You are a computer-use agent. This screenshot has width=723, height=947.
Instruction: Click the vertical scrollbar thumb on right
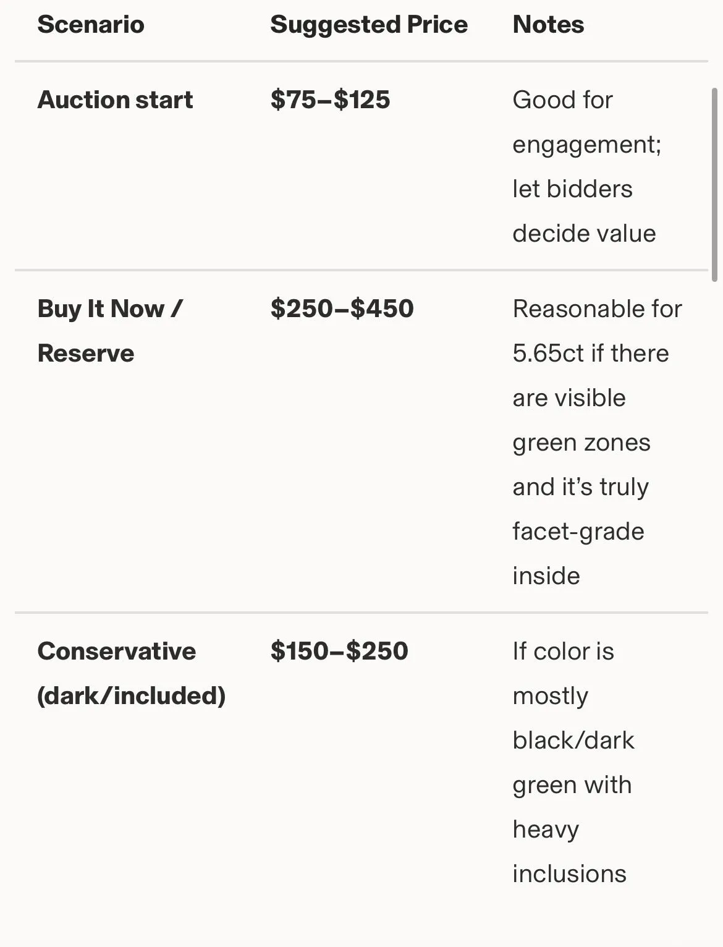(715, 184)
